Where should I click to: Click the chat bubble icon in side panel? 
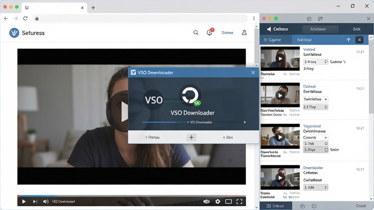pyautogui.click(x=320, y=19)
